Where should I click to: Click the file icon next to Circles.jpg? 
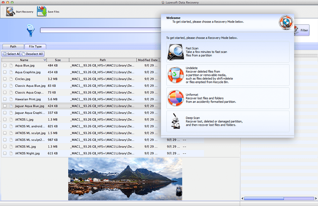[11, 79]
